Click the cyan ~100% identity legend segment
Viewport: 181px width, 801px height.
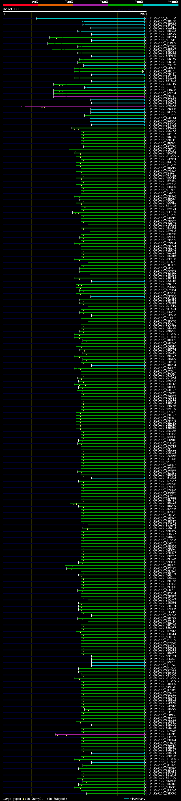(161, 5)
